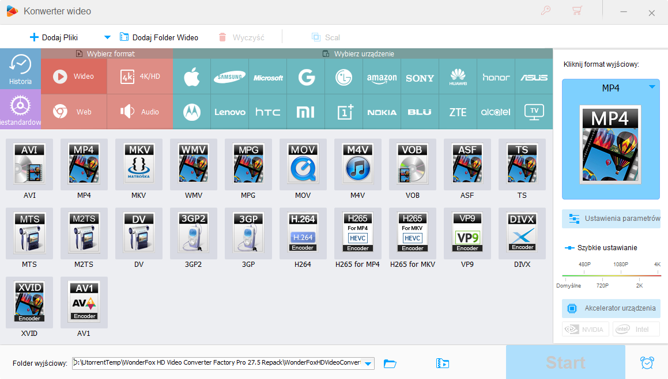Click the shopping cart icon
The width and height of the screenshot is (668, 379).
click(x=578, y=10)
